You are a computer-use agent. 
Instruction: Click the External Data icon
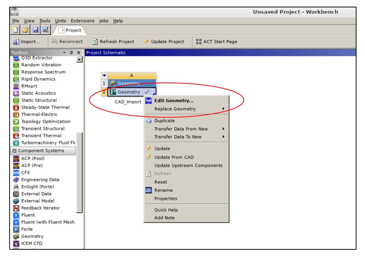[16, 194]
